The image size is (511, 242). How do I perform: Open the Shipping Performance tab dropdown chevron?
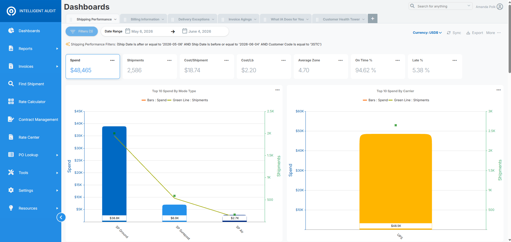115,19
